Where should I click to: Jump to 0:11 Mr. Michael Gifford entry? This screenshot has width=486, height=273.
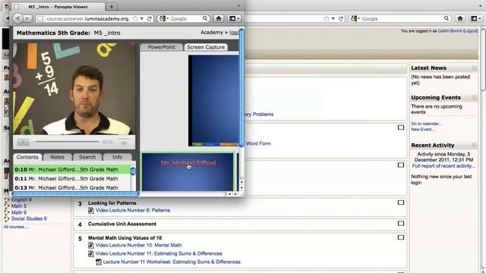(72, 179)
